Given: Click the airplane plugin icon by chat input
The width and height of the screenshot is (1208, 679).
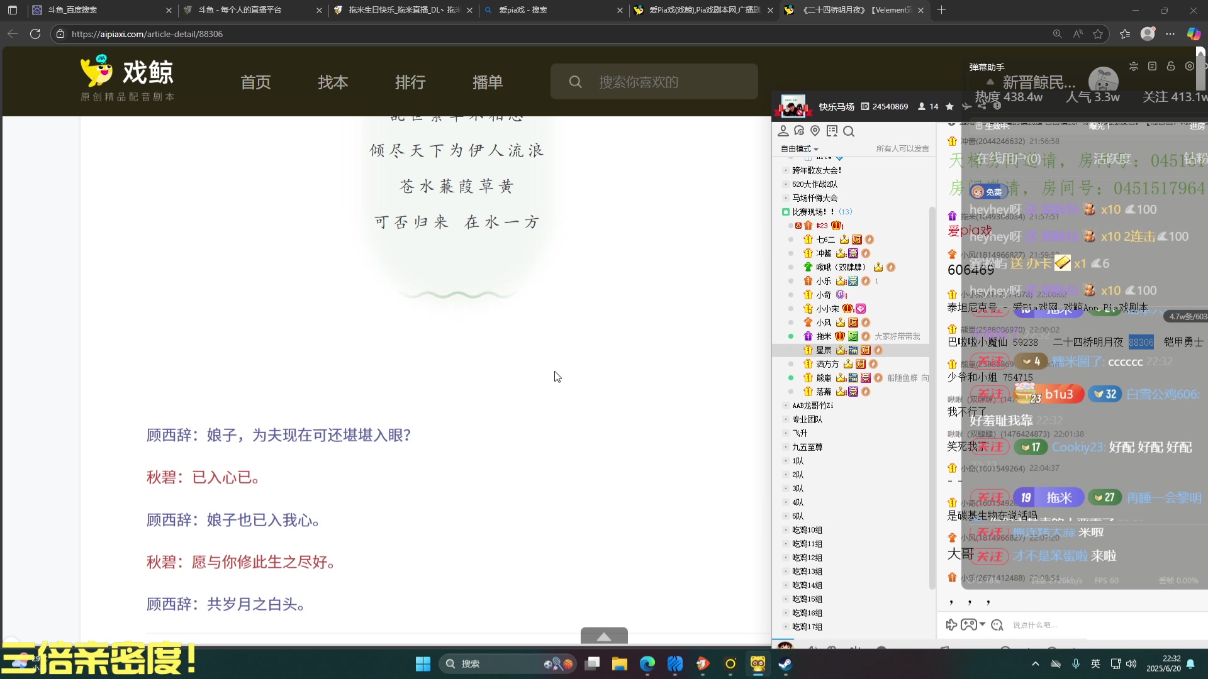Looking at the screenshot, I should [x=951, y=625].
